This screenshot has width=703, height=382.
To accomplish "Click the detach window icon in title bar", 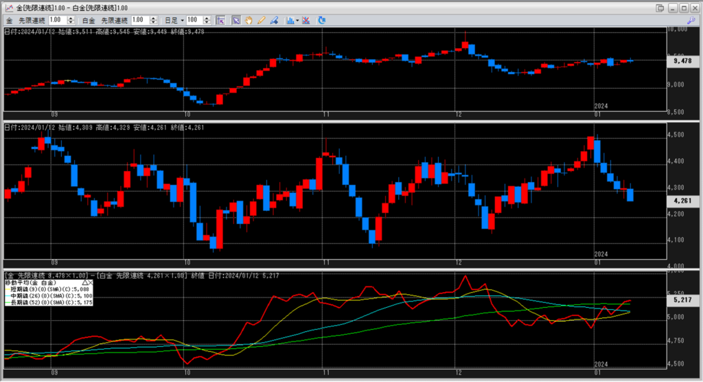I will tap(660, 7).
